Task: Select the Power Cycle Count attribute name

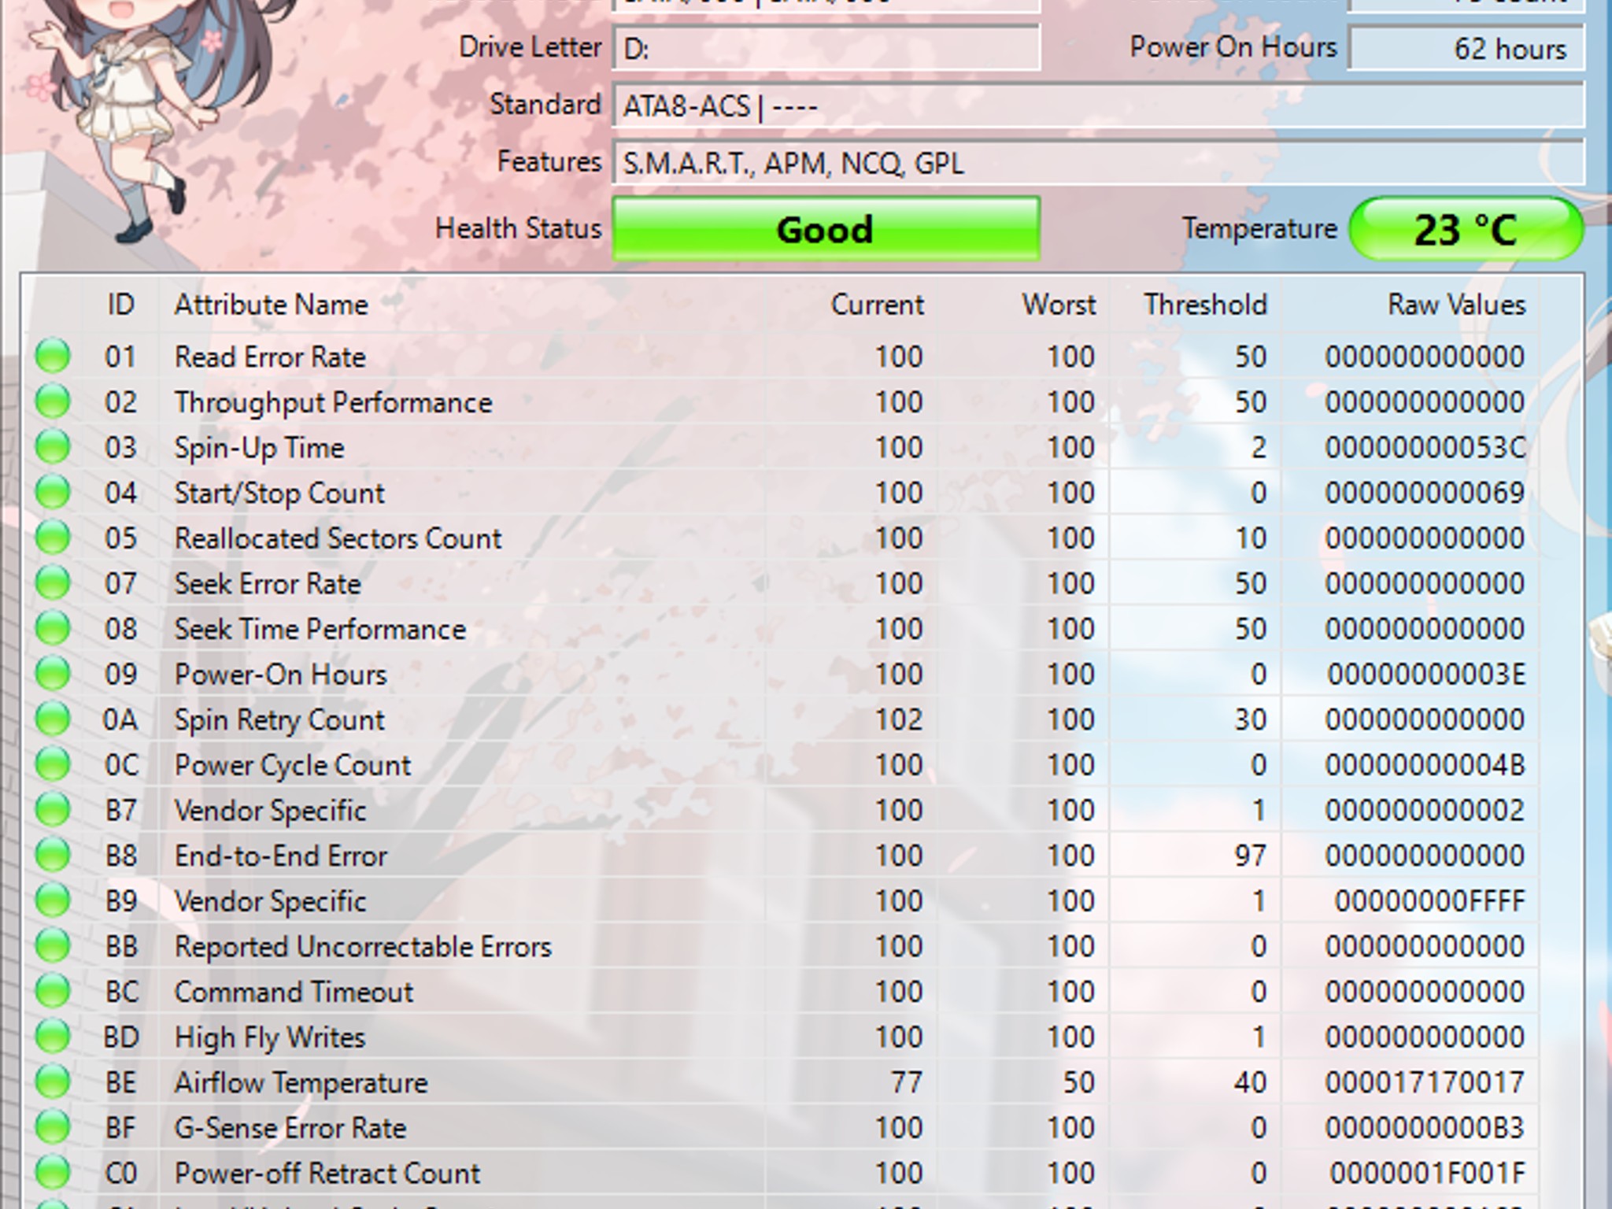Action: tap(293, 765)
